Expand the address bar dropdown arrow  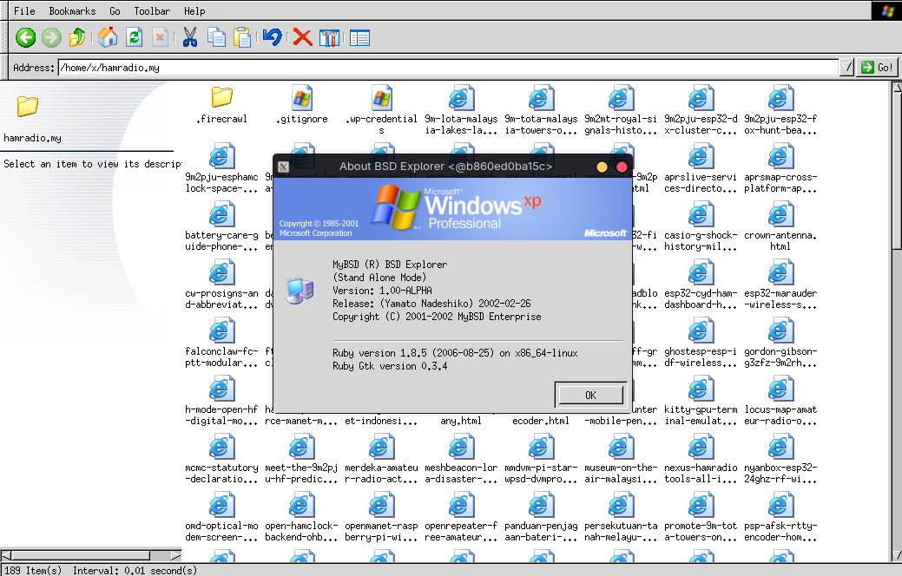846,68
